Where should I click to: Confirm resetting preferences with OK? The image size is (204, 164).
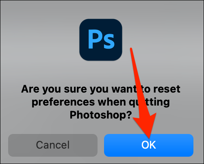coord(149,145)
